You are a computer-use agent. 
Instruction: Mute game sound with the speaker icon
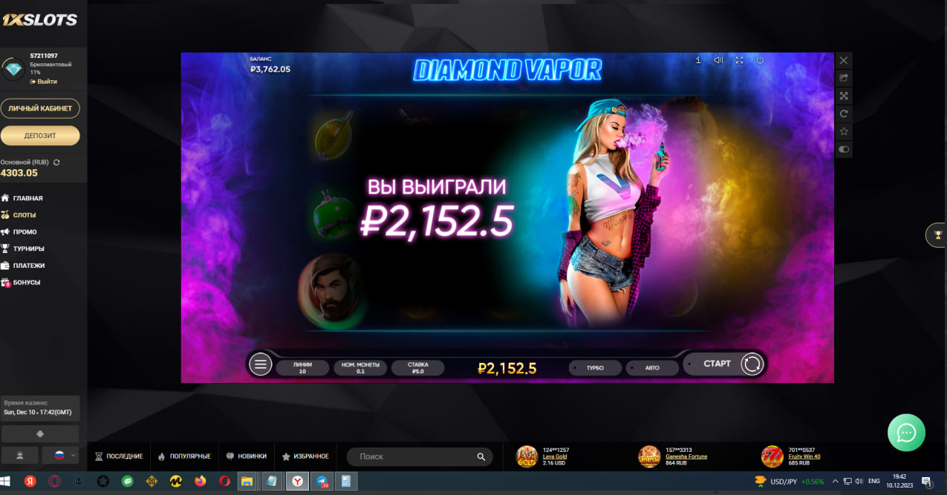click(x=717, y=60)
